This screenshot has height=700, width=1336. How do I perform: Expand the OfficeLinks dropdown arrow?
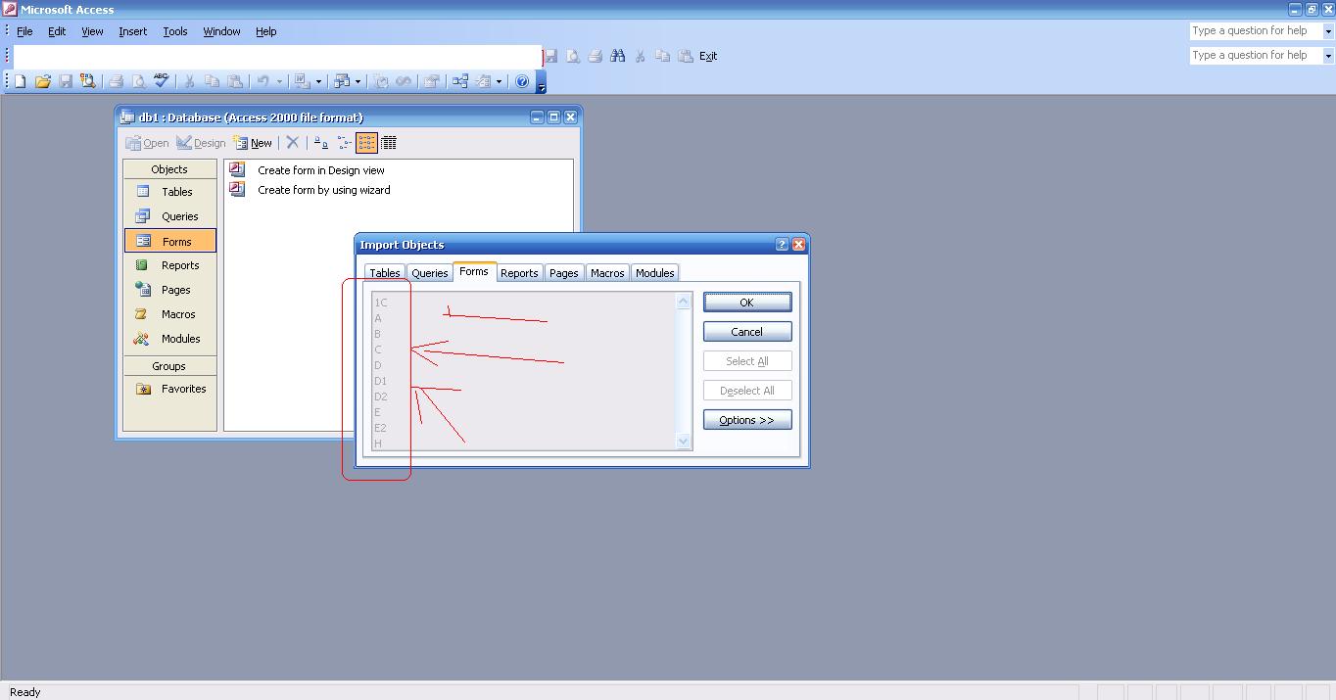click(x=318, y=81)
